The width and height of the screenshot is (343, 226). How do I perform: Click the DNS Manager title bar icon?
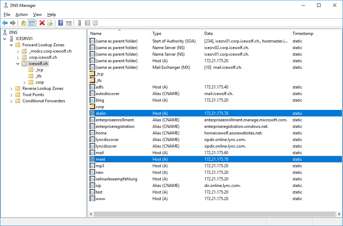click(6, 6)
